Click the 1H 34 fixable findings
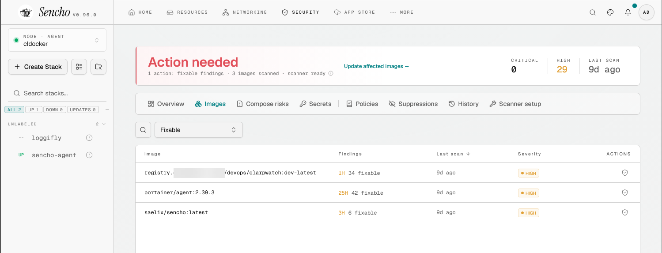 click(x=359, y=173)
